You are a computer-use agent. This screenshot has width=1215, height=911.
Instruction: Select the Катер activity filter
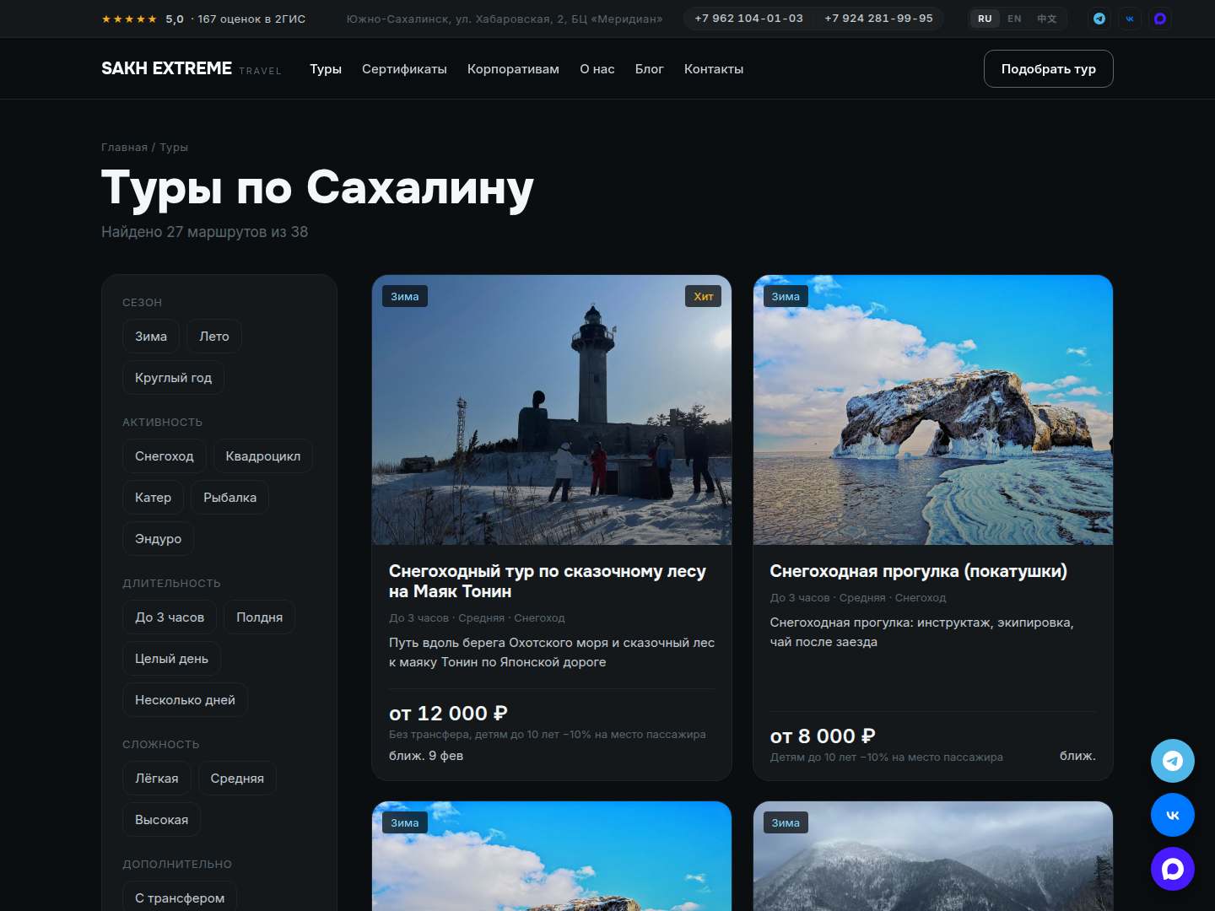point(153,497)
